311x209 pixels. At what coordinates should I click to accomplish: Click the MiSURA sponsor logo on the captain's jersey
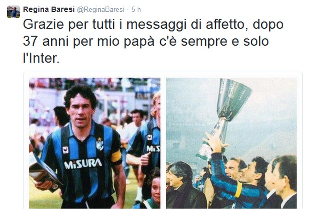[x=83, y=163]
